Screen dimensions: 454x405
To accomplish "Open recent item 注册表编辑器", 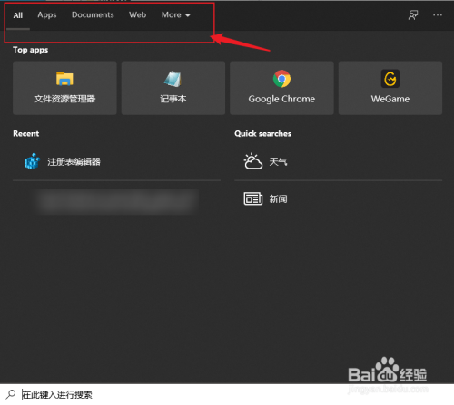I will [116, 162].
